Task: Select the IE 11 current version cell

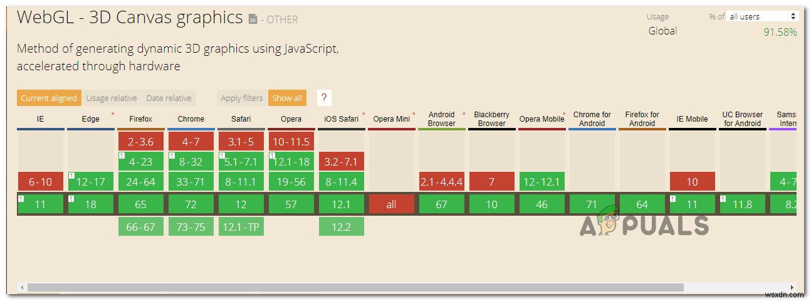Action: pos(40,204)
